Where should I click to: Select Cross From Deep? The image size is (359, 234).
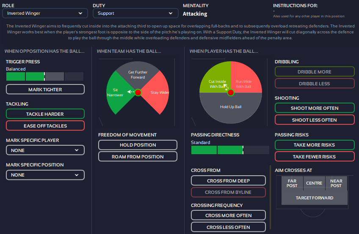coord(228,180)
